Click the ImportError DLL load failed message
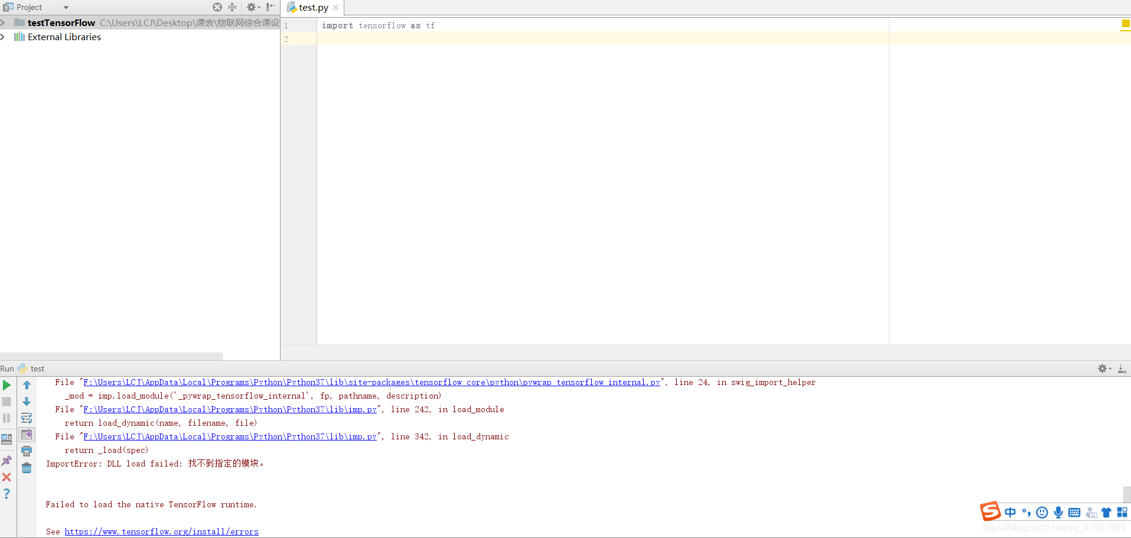Image resolution: width=1131 pixels, height=538 pixels. tap(155, 464)
